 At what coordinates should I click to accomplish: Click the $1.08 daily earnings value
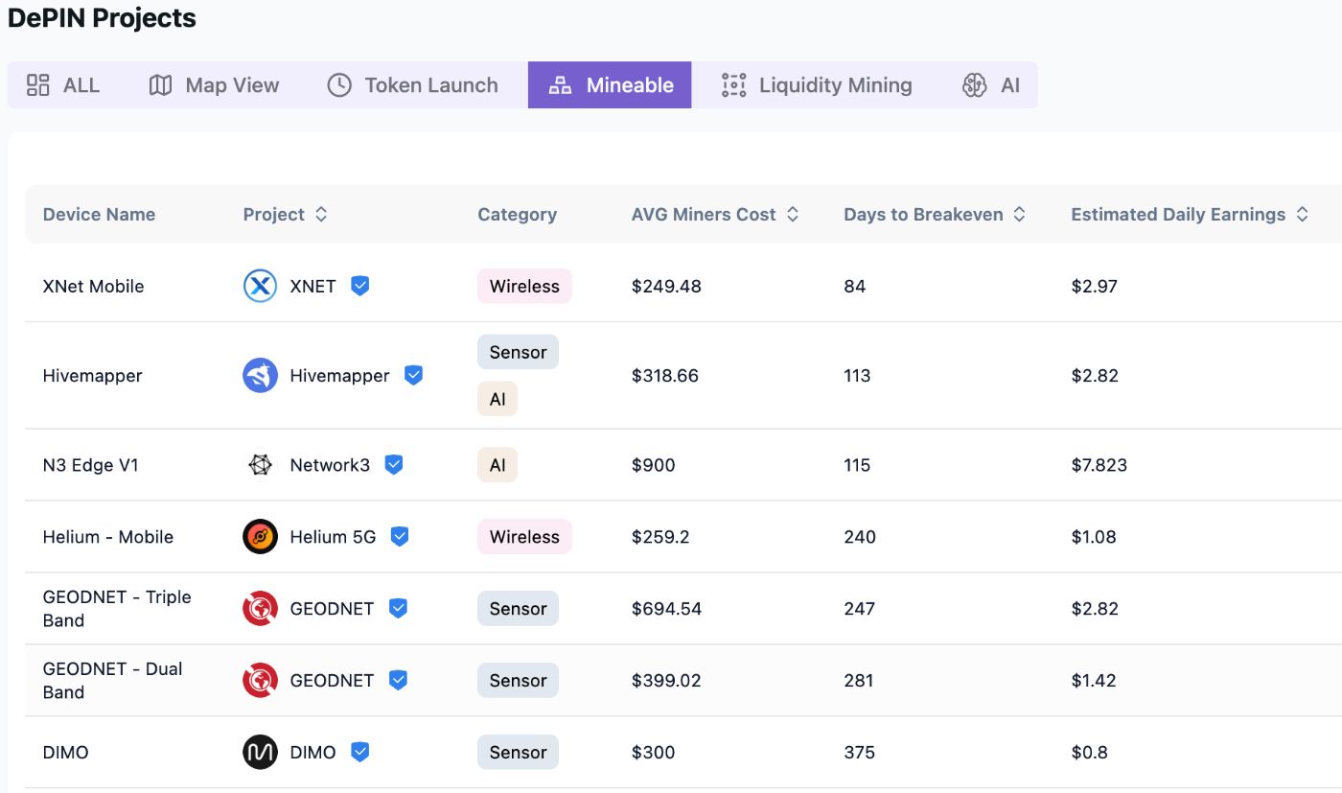tap(1094, 537)
